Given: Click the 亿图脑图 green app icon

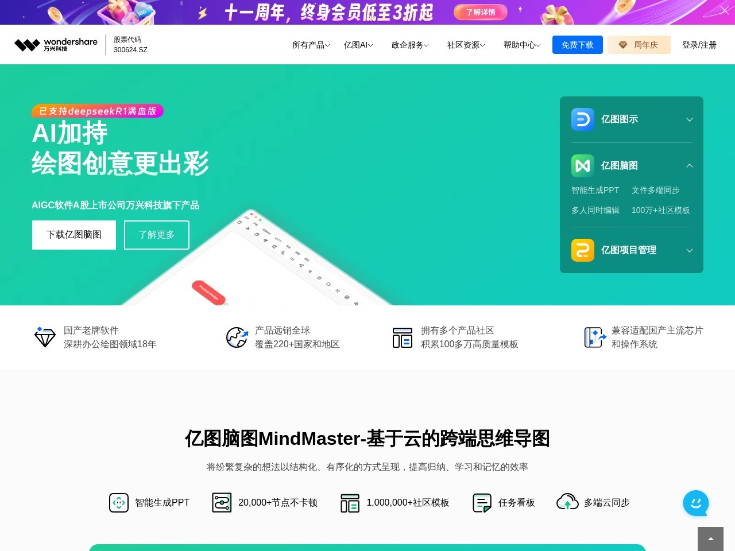Looking at the screenshot, I should tap(583, 166).
